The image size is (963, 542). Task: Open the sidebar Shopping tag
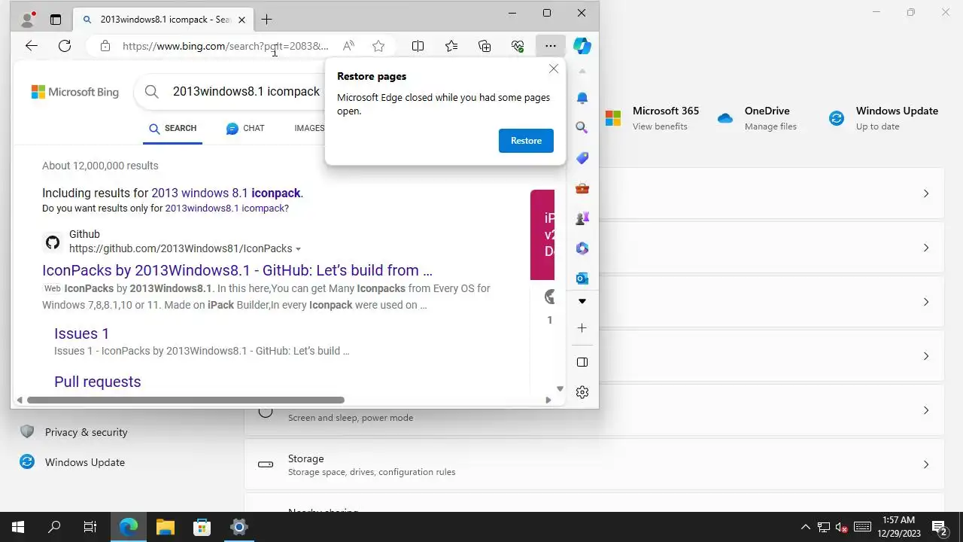pos(582,158)
